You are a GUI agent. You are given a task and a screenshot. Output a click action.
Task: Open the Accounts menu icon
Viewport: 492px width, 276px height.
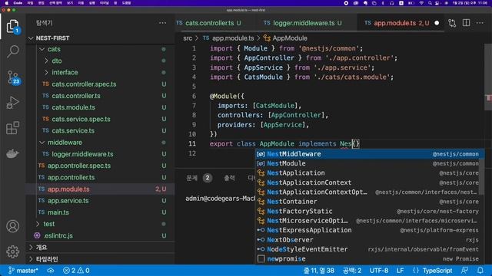coord(12,226)
